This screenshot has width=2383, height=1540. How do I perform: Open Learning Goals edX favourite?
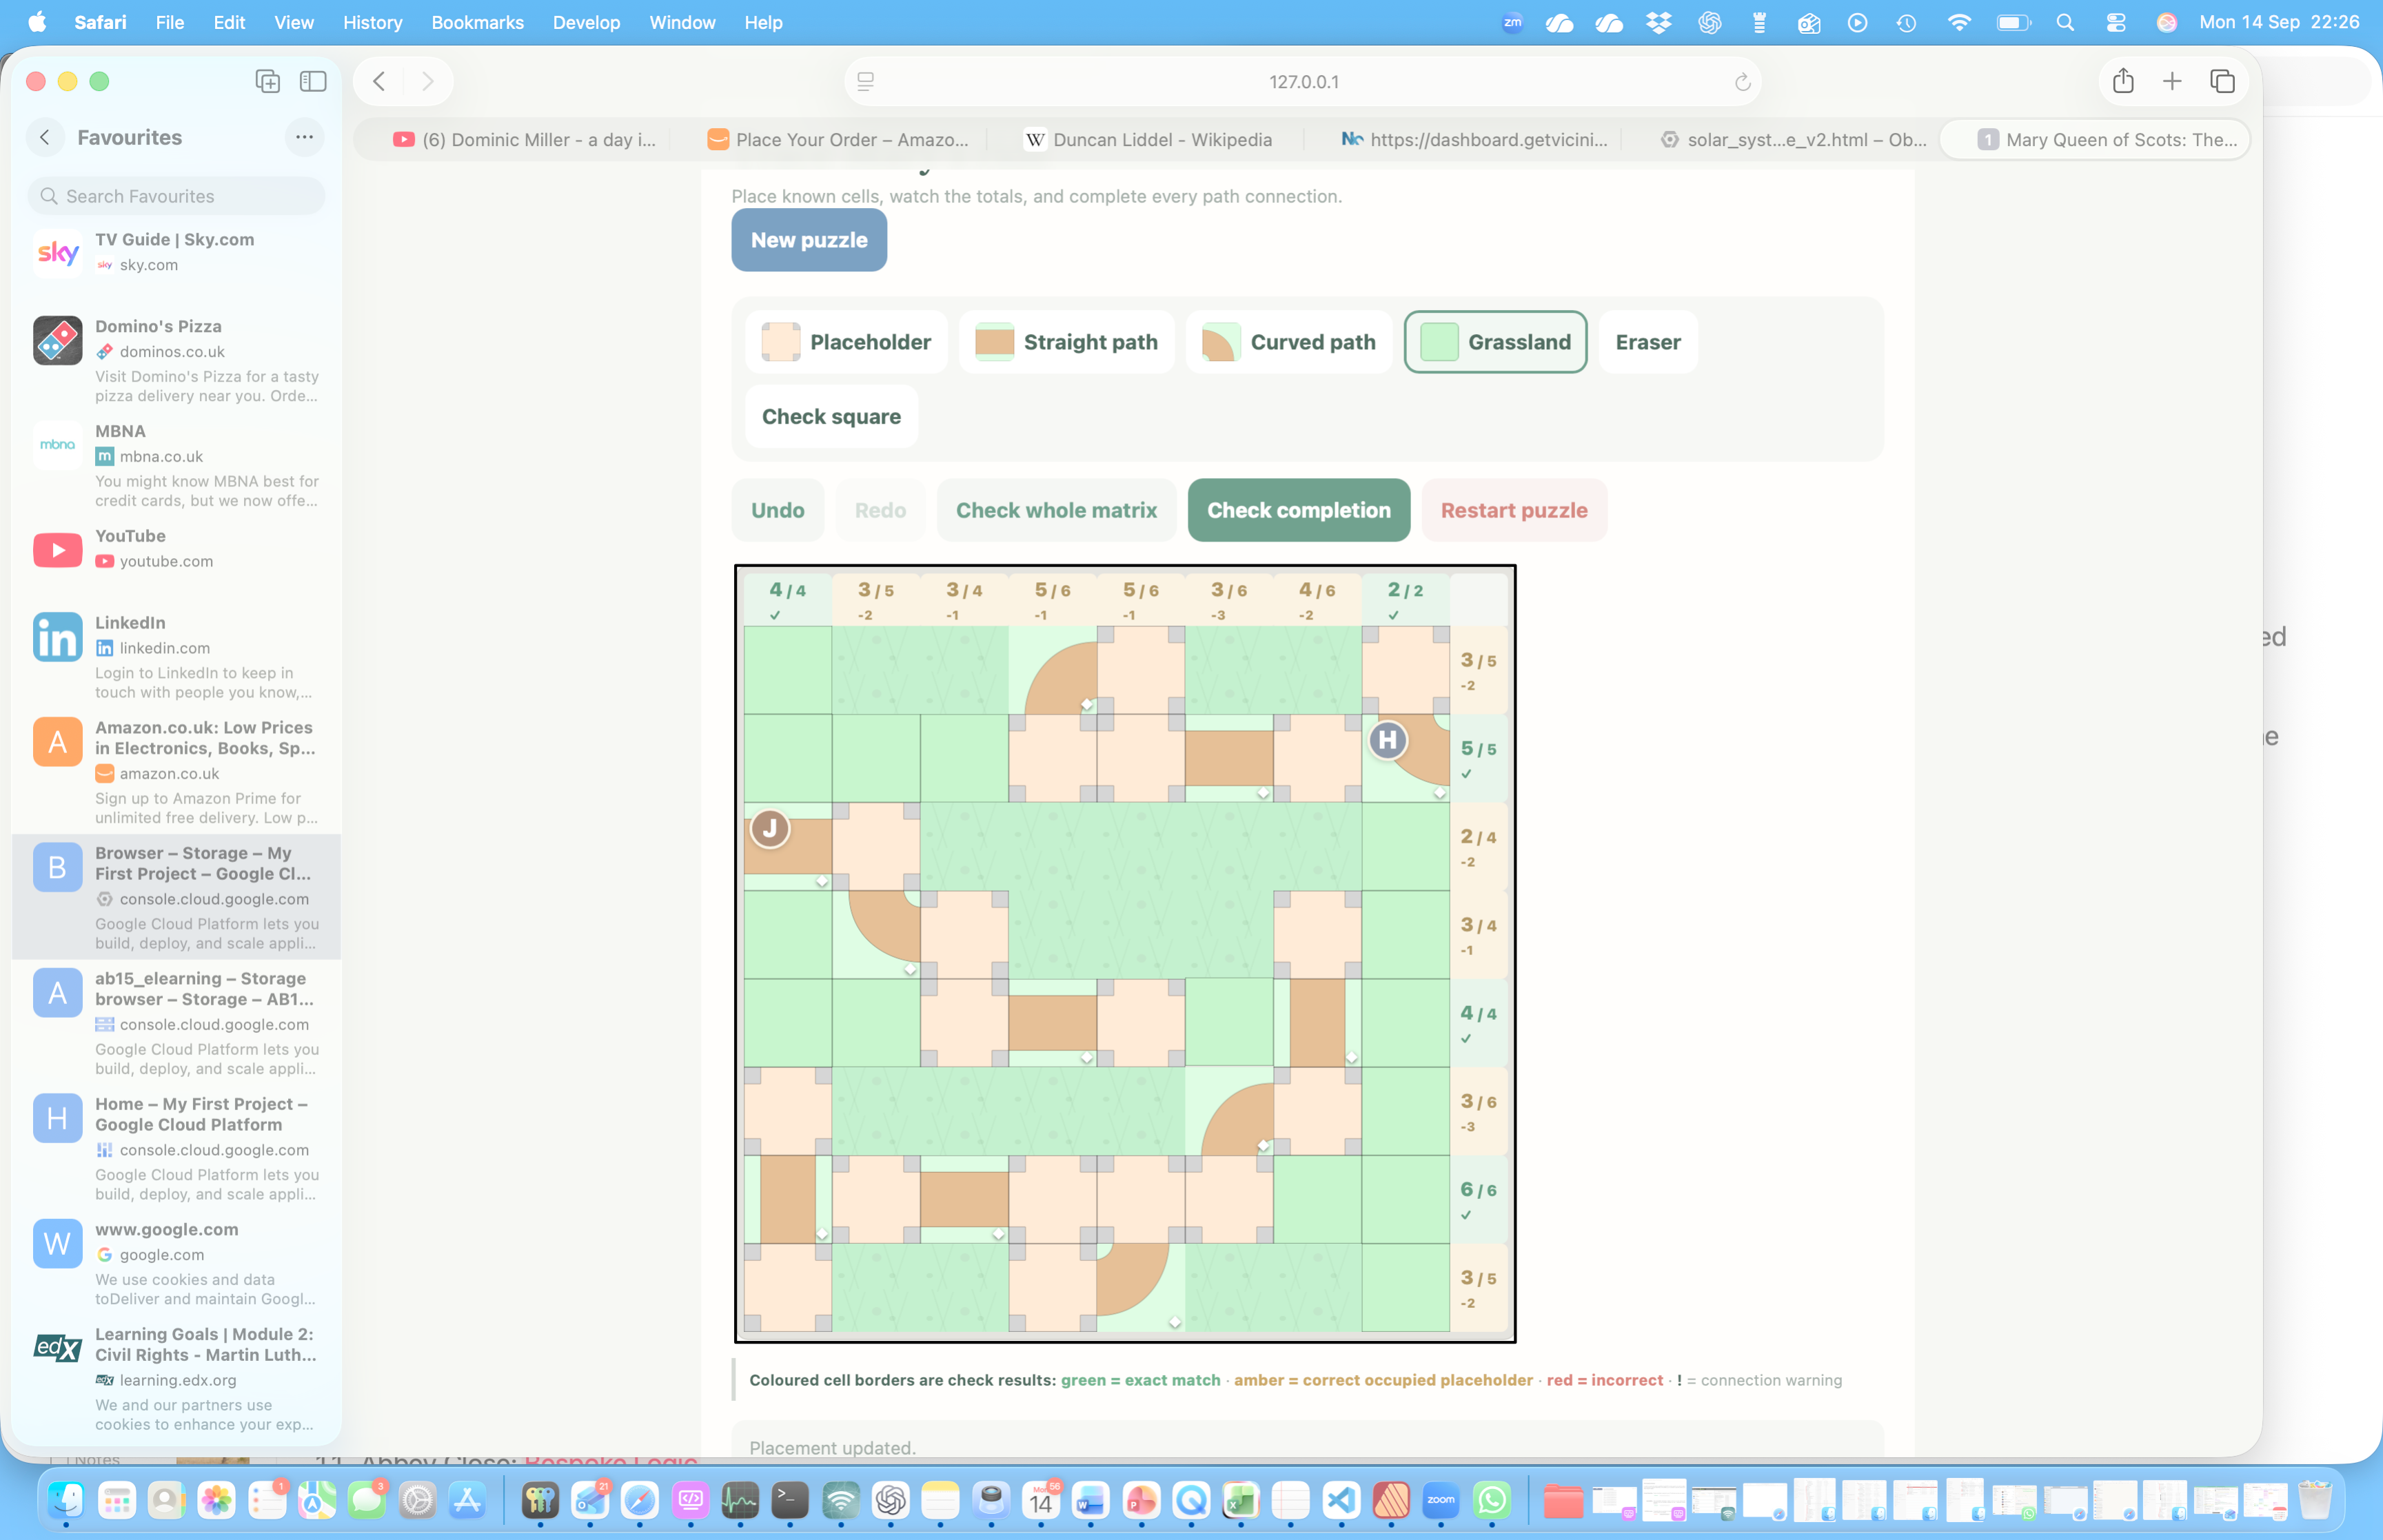(x=176, y=1378)
